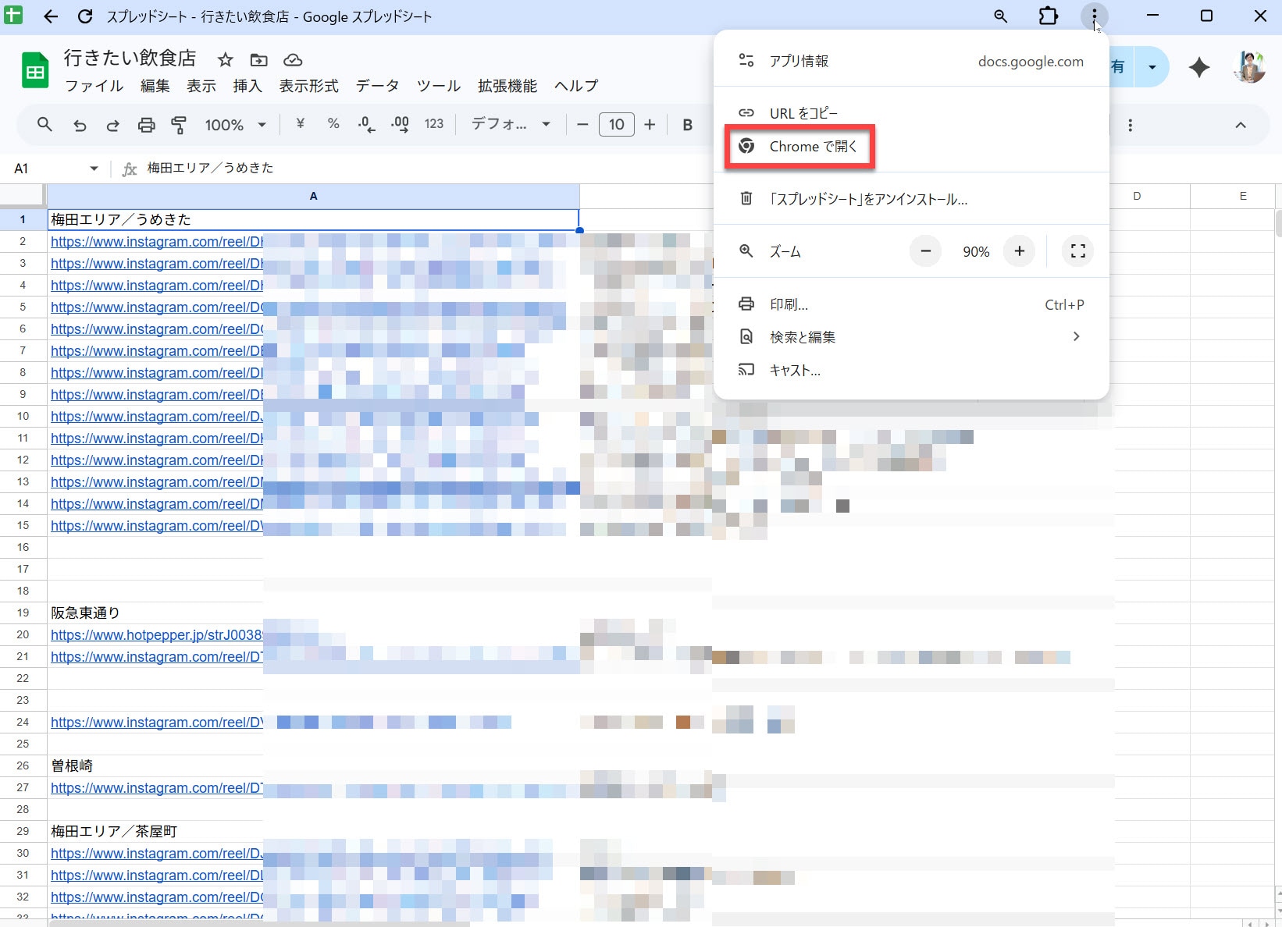Image resolution: width=1282 pixels, height=927 pixels.
Task: Open the Gemini sparkle icon
Action: pyautogui.click(x=1198, y=68)
